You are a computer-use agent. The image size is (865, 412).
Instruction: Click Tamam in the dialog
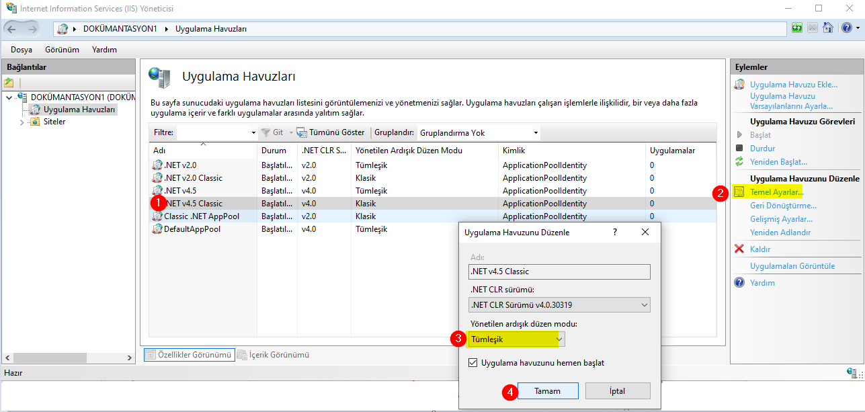[547, 391]
